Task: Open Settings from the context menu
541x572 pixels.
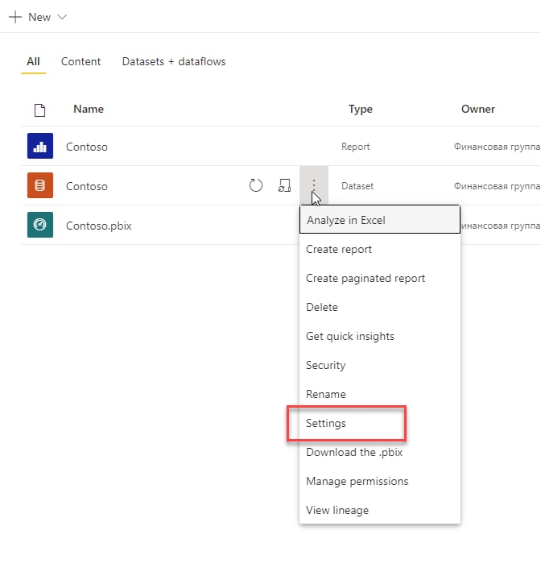Action: click(x=380, y=423)
